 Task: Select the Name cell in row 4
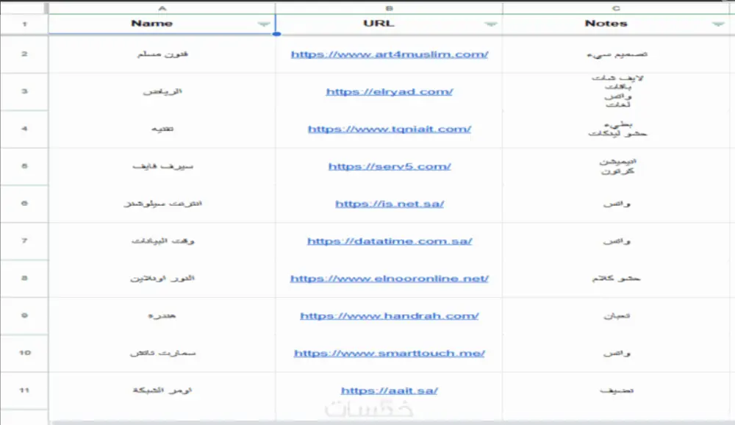(162, 129)
